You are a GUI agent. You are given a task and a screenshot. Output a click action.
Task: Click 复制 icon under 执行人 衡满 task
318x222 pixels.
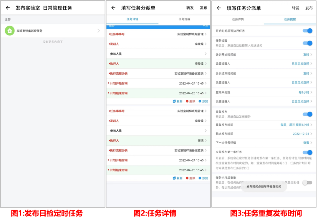[174, 178]
